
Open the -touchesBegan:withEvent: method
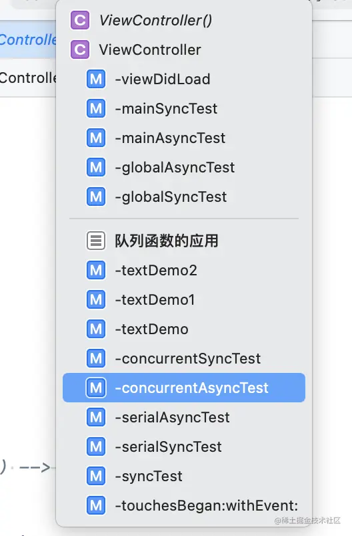click(x=184, y=505)
